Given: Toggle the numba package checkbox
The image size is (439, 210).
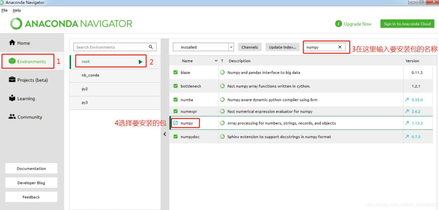Looking at the screenshot, I should (x=176, y=100).
